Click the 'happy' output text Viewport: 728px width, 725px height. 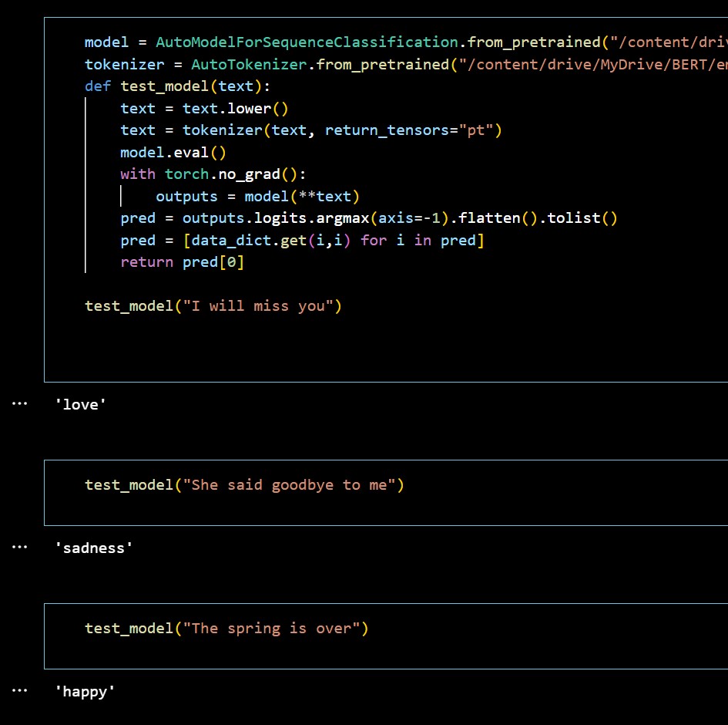[x=85, y=692]
